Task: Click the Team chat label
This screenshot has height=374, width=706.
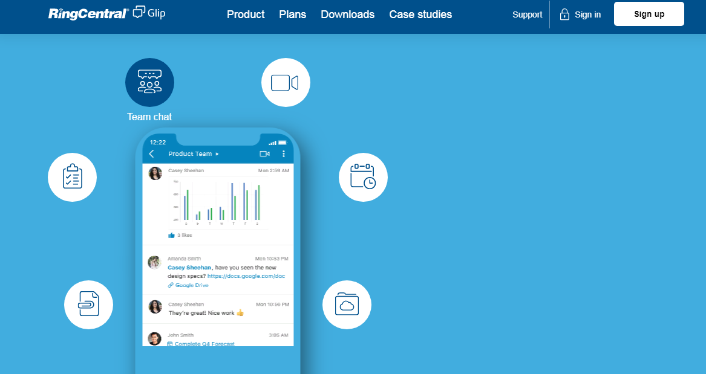Action: click(x=149, y=117)
